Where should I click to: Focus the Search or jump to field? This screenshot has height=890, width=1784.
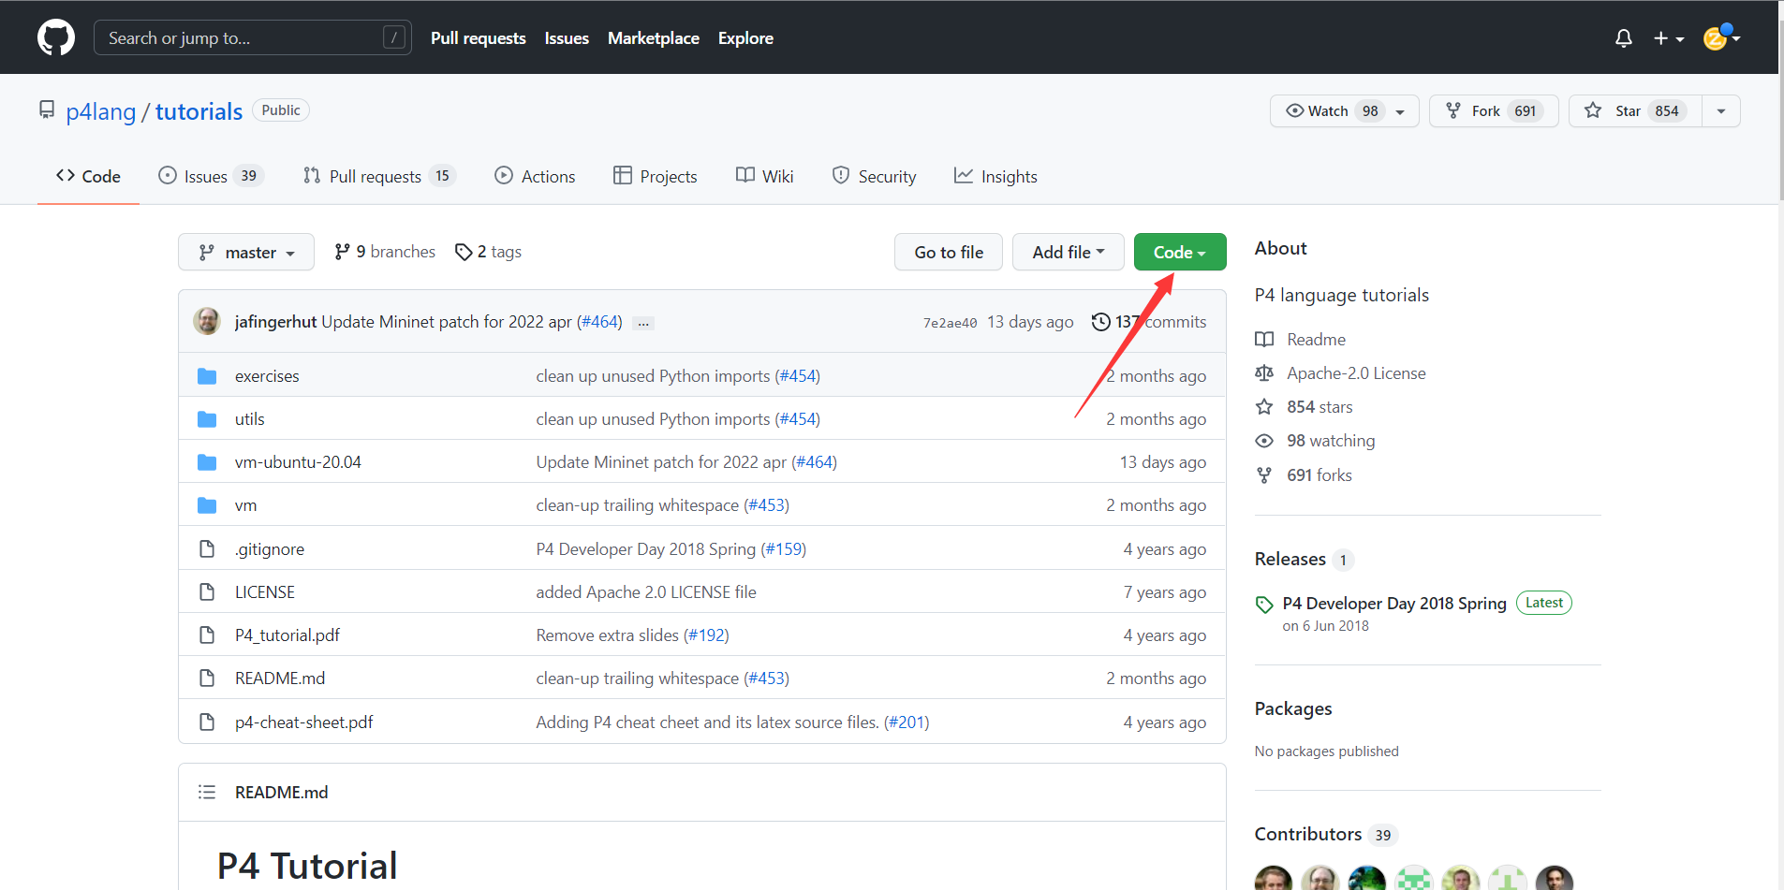253,38
